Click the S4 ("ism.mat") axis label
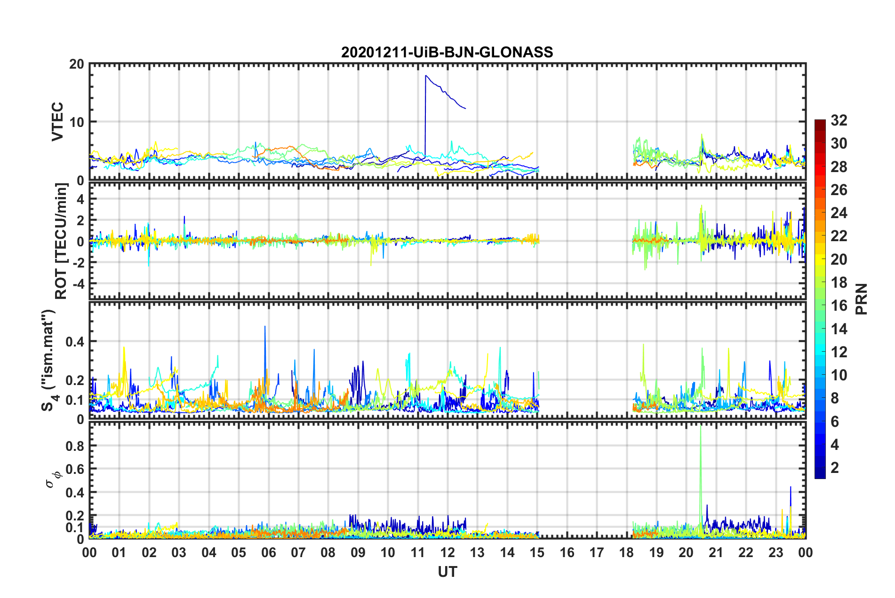This screenshot has height=598, width=895. click(x=49, y=360)
